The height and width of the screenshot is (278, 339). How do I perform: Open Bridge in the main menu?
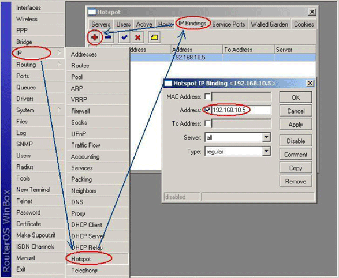pyautogui.click(x=38, y=42)
